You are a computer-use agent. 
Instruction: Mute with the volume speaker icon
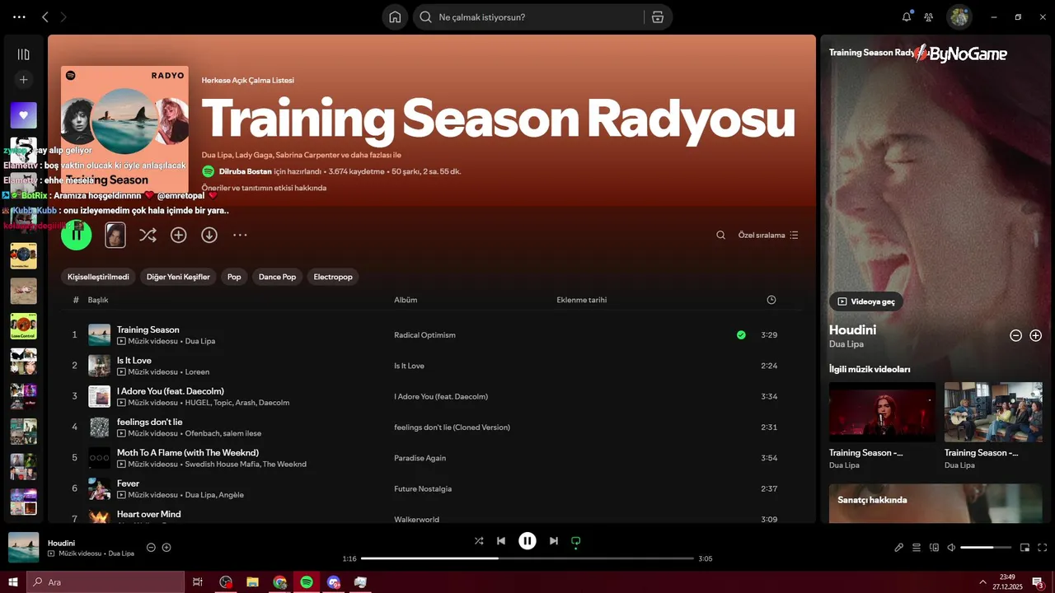point(951,548)
